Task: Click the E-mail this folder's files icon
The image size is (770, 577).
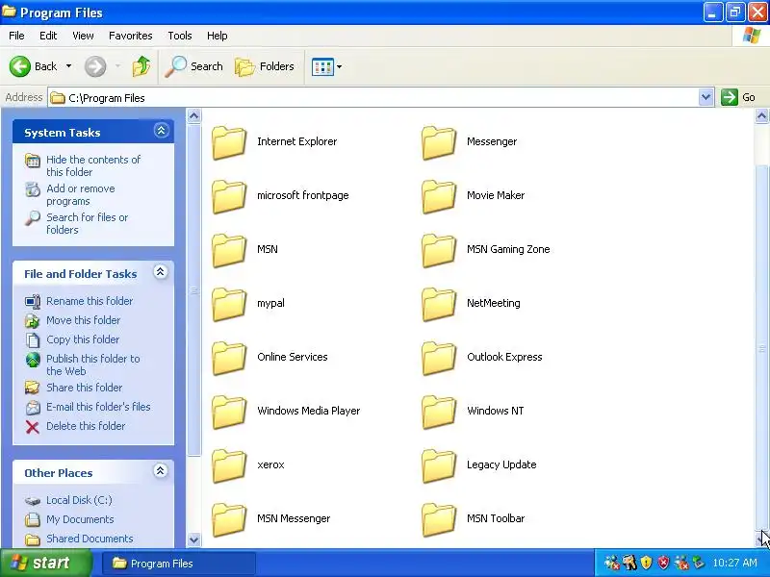Action: point(33,407)
